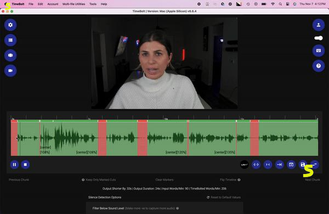The width and height of the screenshot is (329, 214).
Task: Click the black waveform button
Action: tap(244, 165)
